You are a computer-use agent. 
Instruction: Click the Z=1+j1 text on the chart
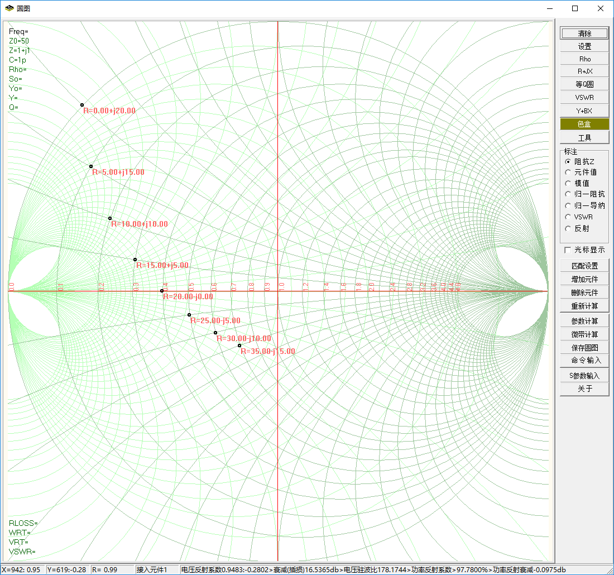(20, 50)
